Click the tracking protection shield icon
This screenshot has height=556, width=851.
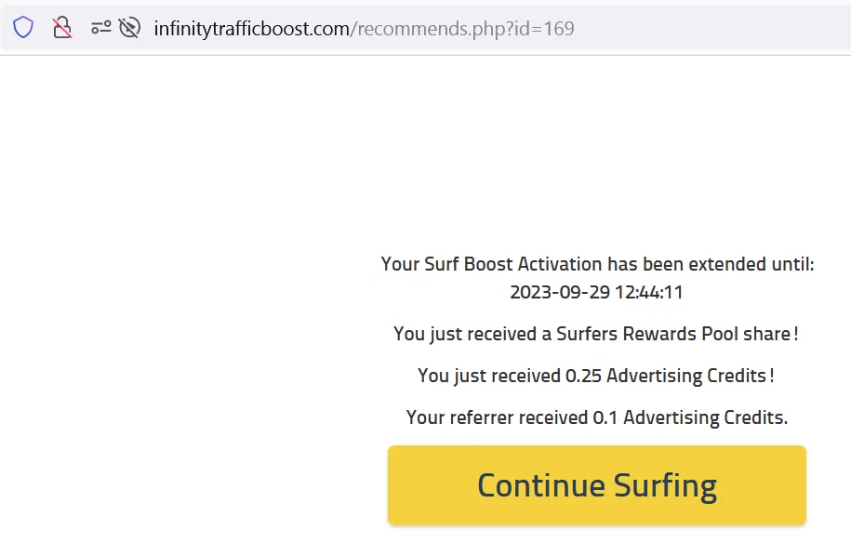coord(23,28)
